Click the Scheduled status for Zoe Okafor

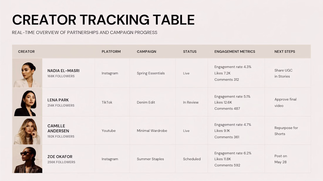[x=192, y=159]
